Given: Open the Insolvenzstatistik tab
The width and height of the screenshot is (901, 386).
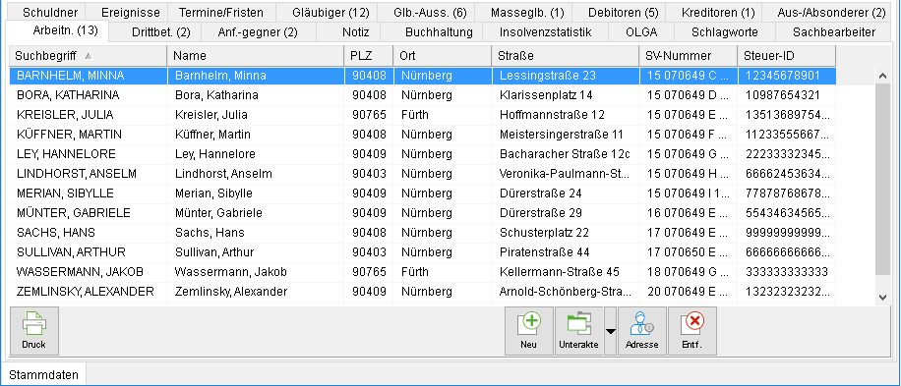Looking at the screenshot, I should click(545, 32).
